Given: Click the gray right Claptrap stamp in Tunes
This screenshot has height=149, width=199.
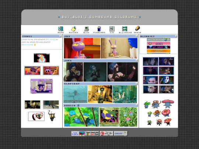Looking at the screenshot, I should [x=51, y=104].
